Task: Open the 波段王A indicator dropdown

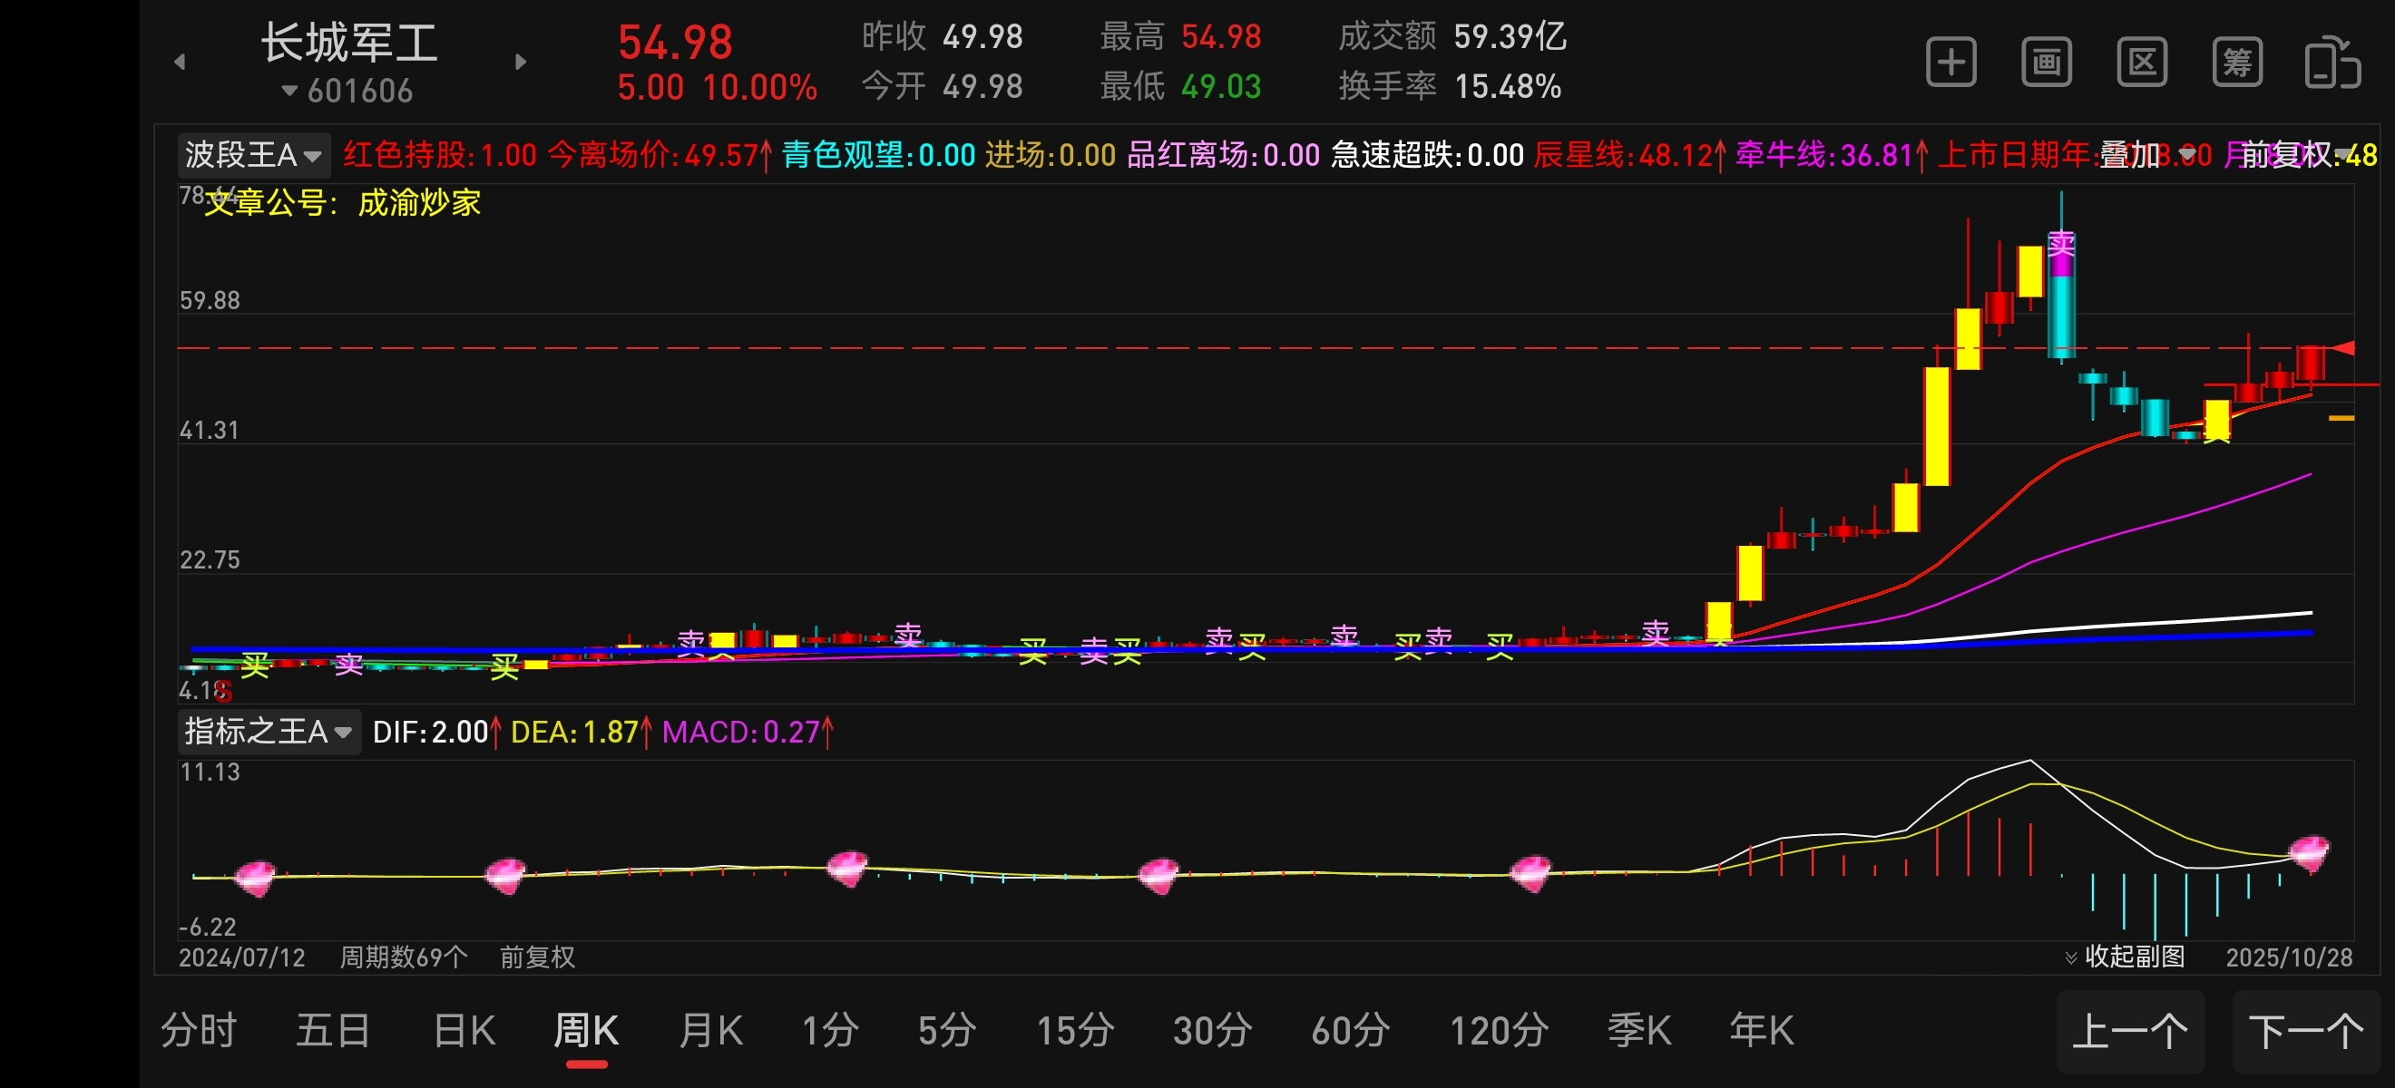Action: 253,154
